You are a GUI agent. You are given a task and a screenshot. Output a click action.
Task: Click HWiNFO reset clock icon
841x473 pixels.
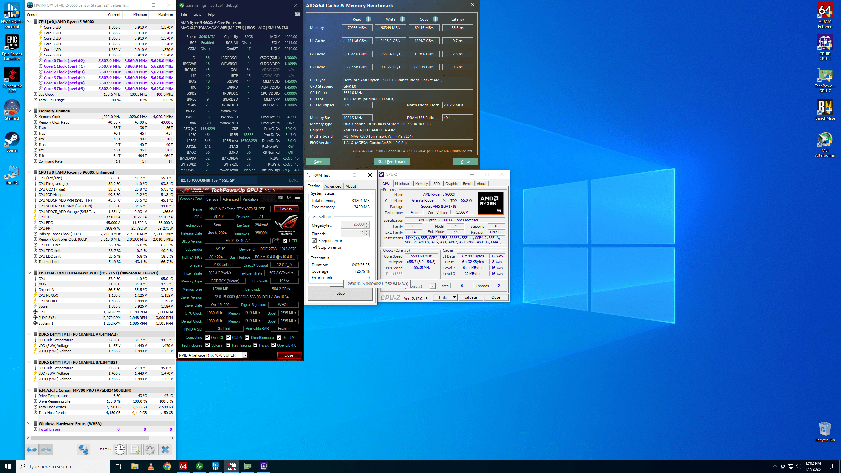(x=120, y=449)
